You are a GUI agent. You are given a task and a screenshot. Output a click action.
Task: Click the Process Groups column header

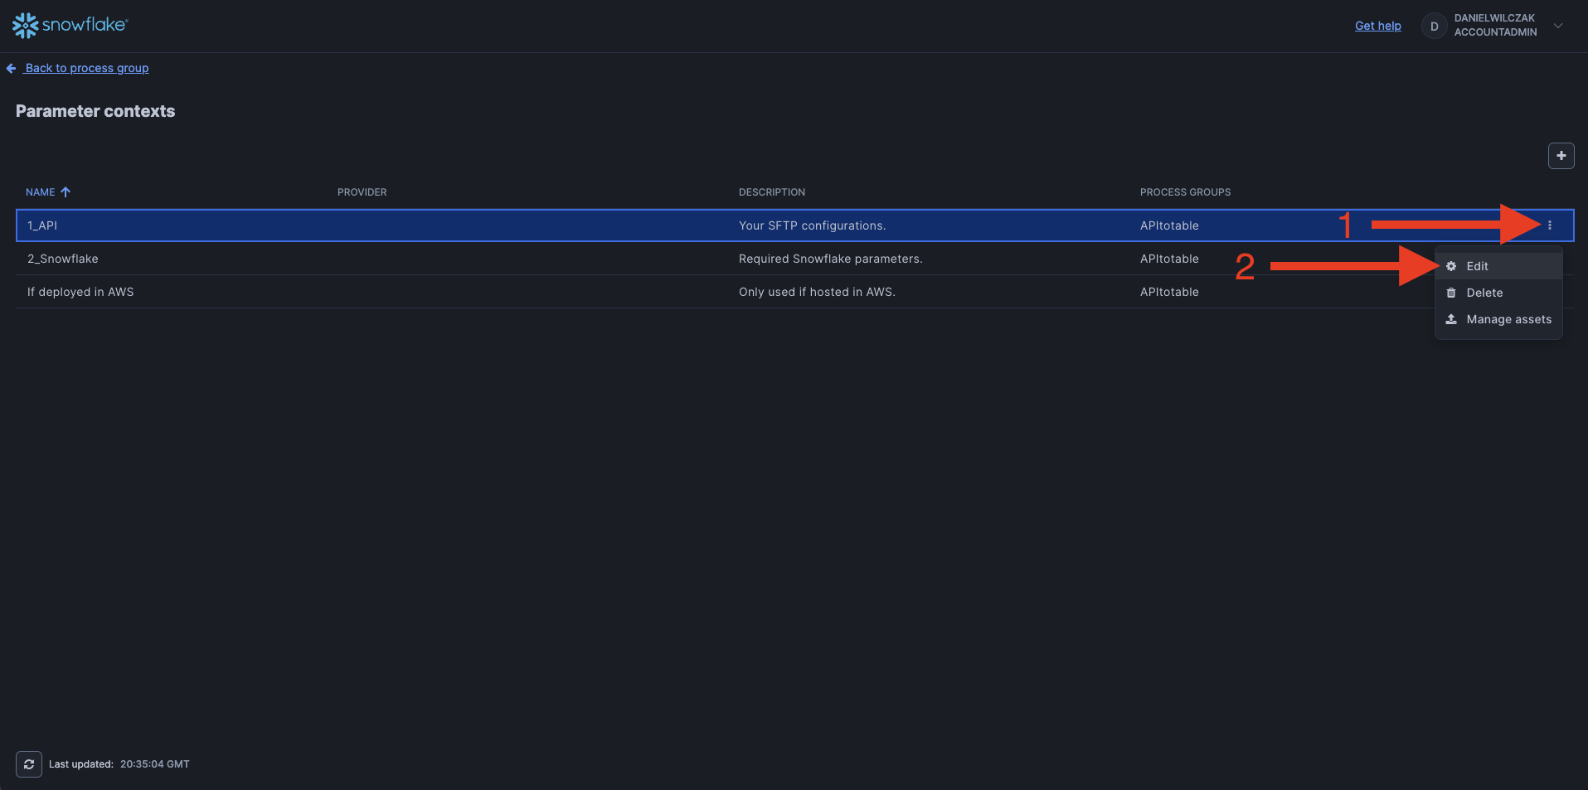(x=1184, y=192)
